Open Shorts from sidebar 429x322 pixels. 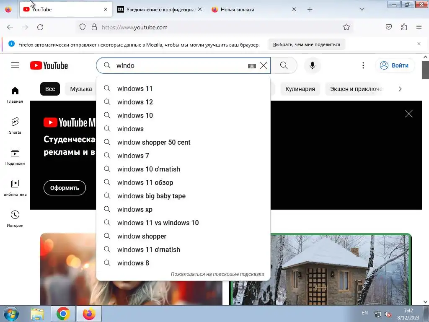15,126
